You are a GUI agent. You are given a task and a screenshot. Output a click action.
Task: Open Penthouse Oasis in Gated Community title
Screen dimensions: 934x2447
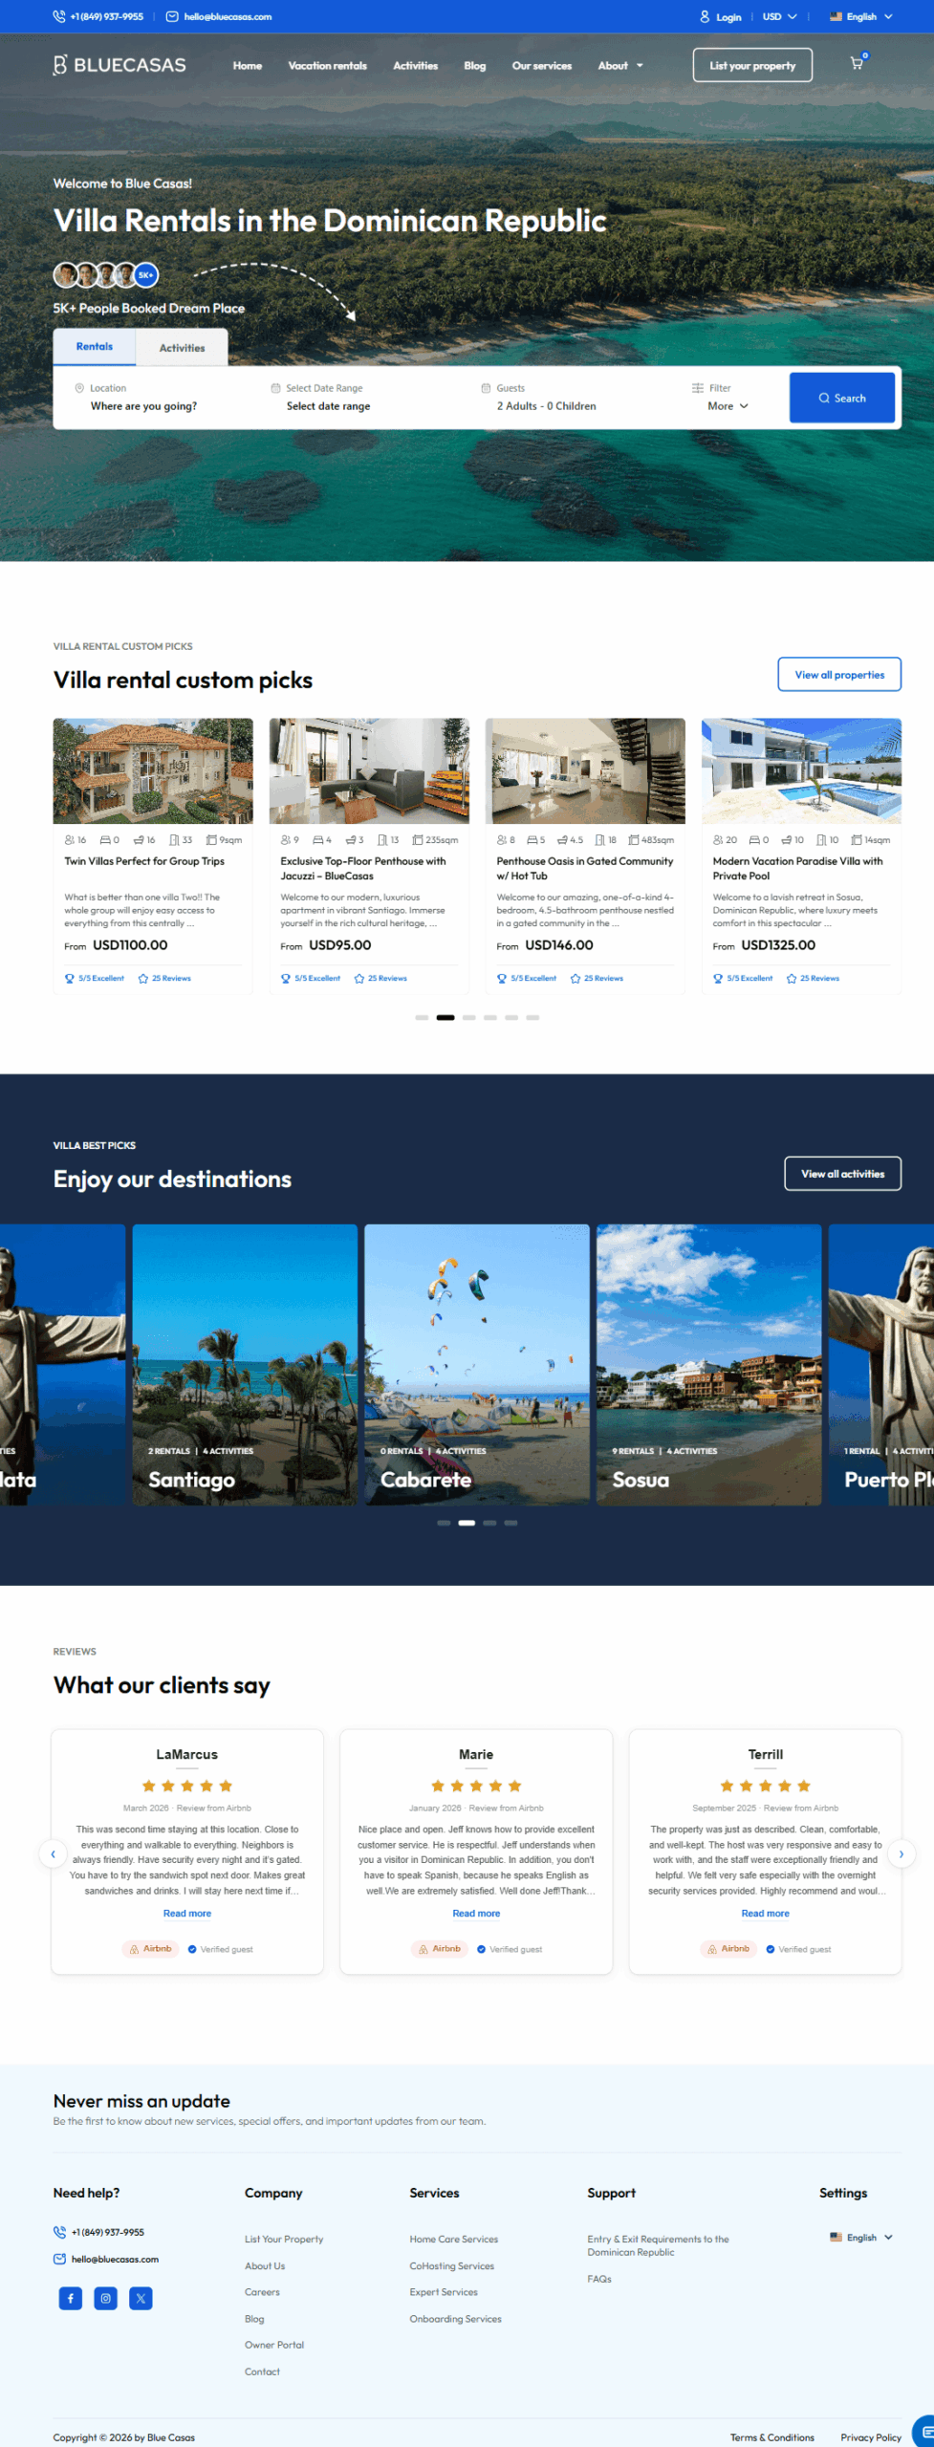[x=584, y=868]
